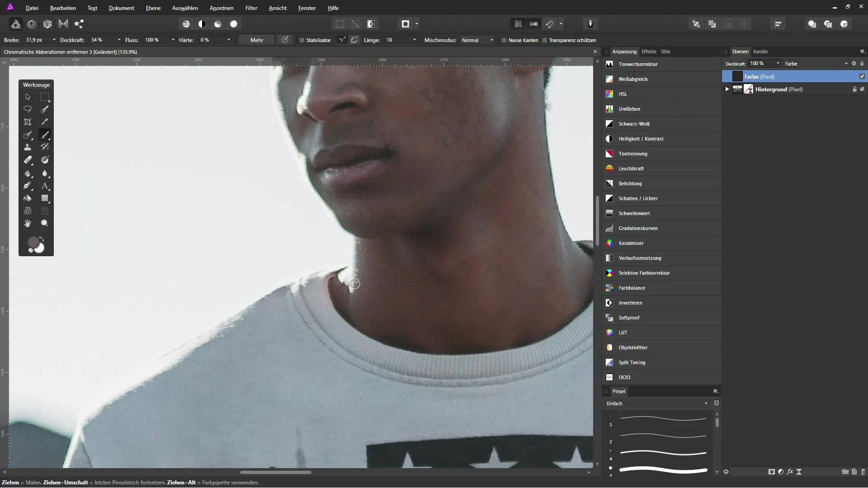The width and height of the screenshot is (868, 488).
Task: Open the HSL adjustment
Action: 623,94
